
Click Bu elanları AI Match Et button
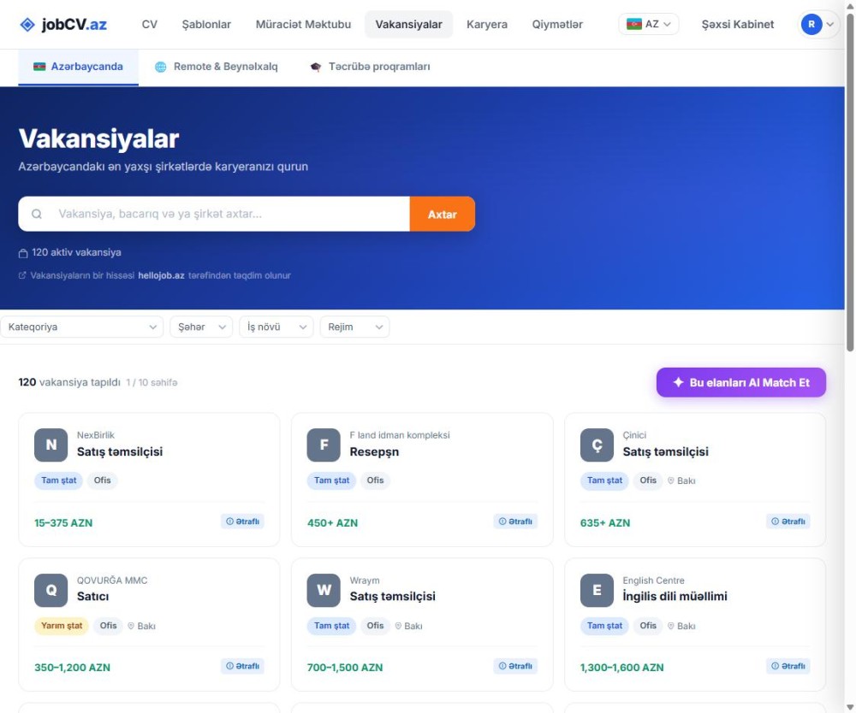[x=740, y=383]
